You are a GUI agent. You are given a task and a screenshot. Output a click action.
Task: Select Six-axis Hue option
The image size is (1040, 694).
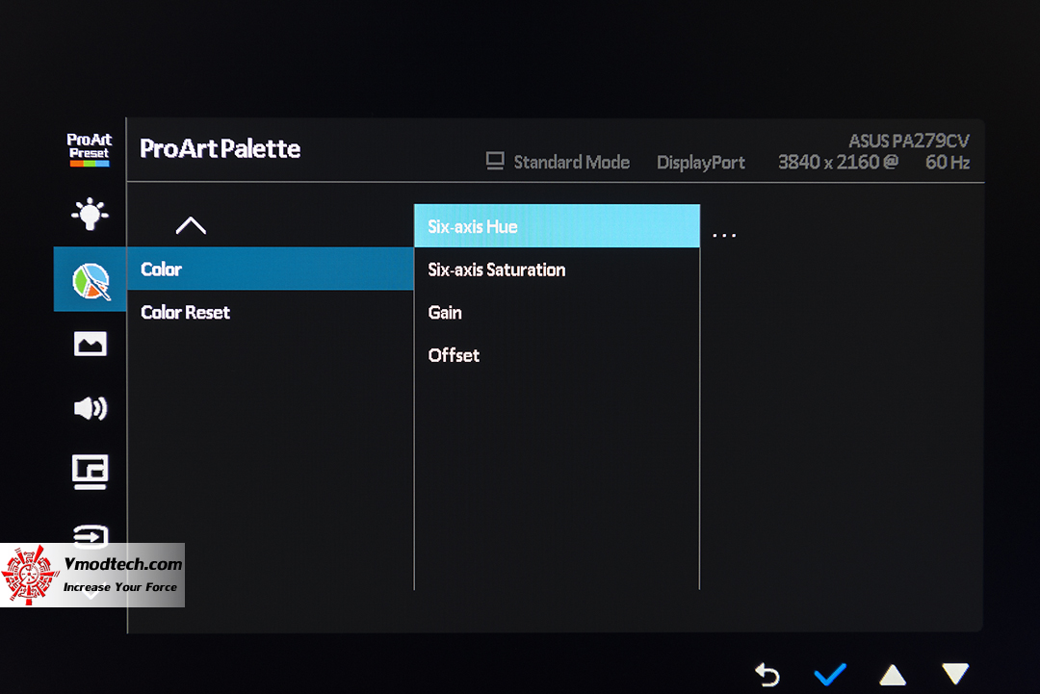(557, 227)
